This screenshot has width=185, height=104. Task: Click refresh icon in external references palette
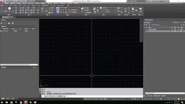pyautogui.click(x=5, y=23)
